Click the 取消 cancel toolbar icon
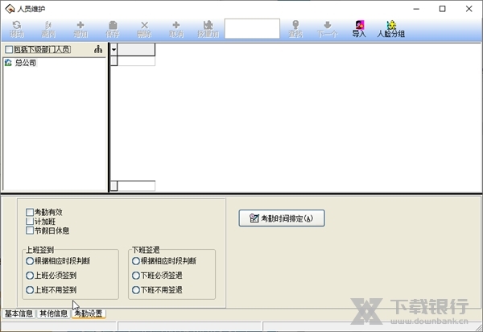 click(176, 29)
